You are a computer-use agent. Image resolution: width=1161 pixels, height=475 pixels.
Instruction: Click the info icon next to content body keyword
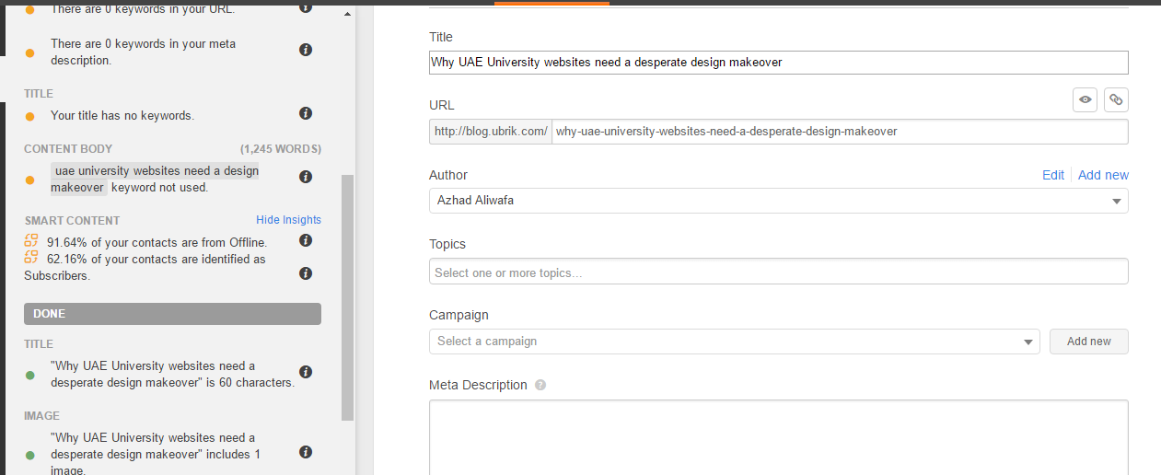pyautogui.click(x=306, y=177)
